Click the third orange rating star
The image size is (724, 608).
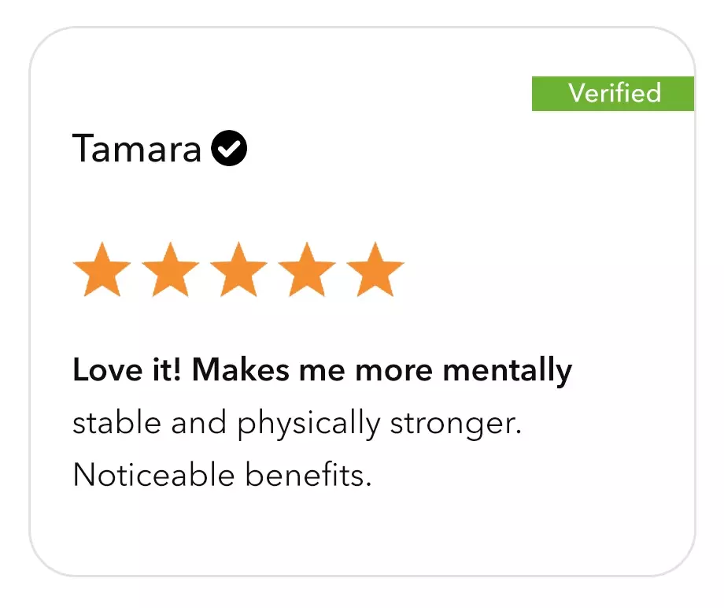(x=238, y=270)
